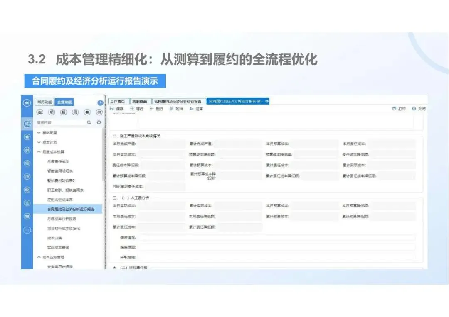Click the 累计责任成本降低额 field
Screen dimensions: 449x317
320,176
